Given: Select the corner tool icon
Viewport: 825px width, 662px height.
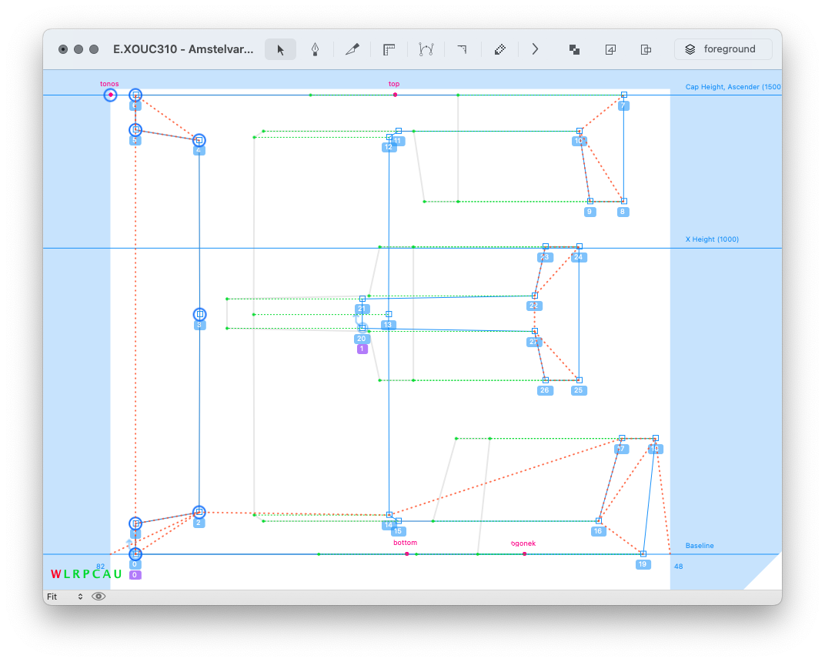Looking at the screenshot, I should [x=462, y=49].
